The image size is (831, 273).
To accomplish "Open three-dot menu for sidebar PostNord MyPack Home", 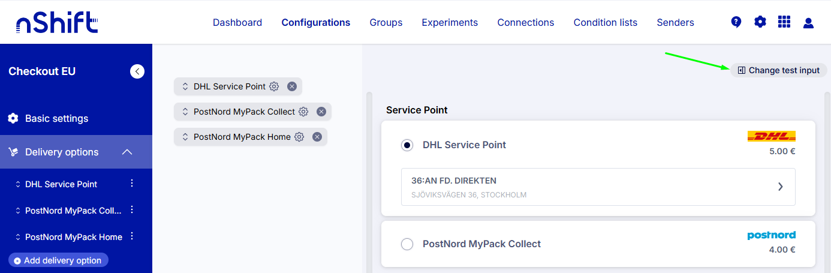I will 133,236.
